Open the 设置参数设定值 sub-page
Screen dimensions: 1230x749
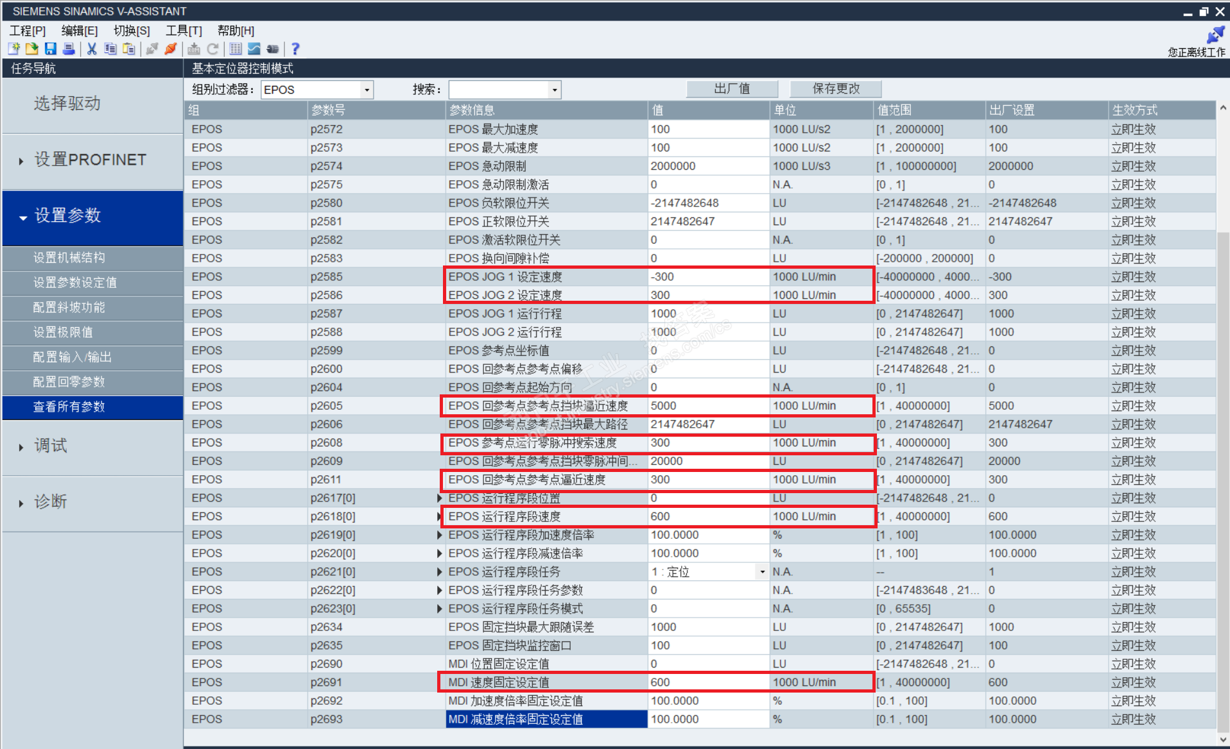(92, 283)
